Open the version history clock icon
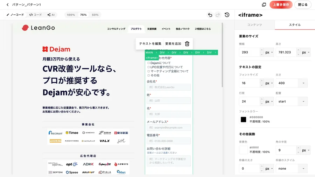Screen dimensions: 315x177 click(x=227, y=15)
